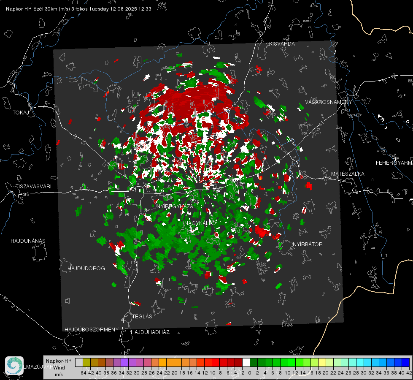Select the TÉGLÁS city label

142,317
